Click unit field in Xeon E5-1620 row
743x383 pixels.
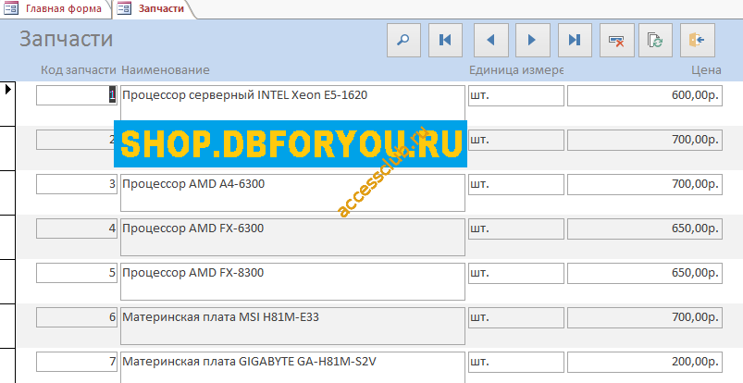click(516, 96)
